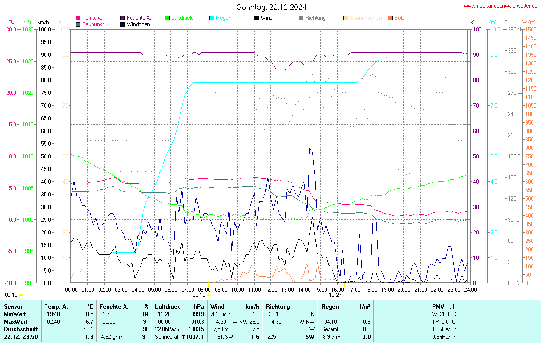Image resolution: width=541 pixels, height=343 pixels.
Task: Click the black Wind legend square
Action: (256, 18)
